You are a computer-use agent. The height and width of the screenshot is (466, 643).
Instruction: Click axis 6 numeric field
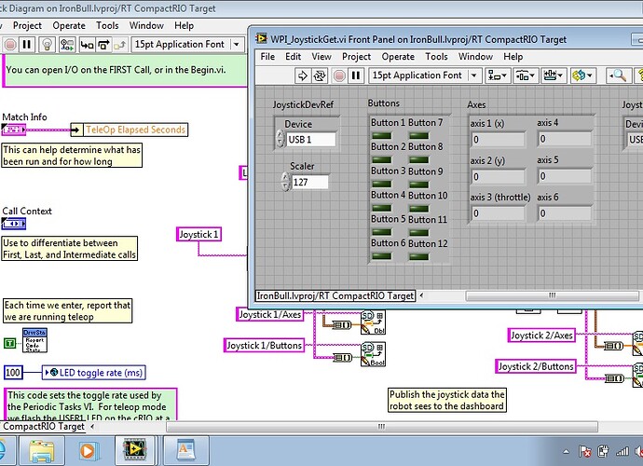point(565,212)
